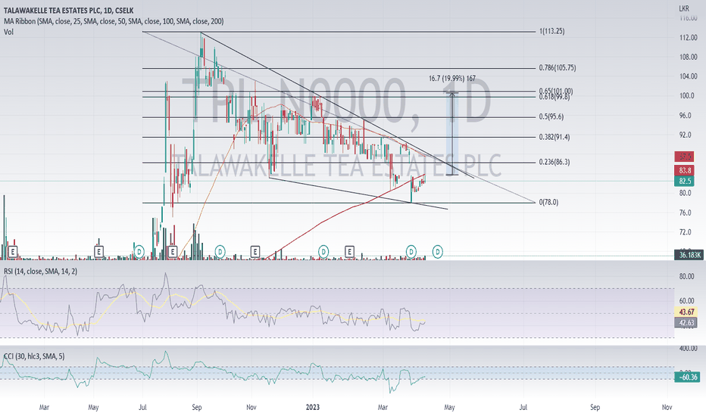Viewport: 706px width, 416px height.
Task: Open the earnings E marker near Nov
Action: coord(255,252)
